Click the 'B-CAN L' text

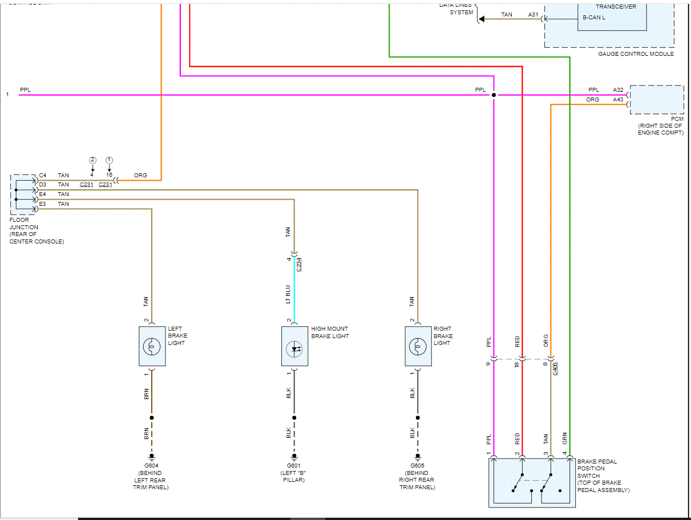[594, 18]
